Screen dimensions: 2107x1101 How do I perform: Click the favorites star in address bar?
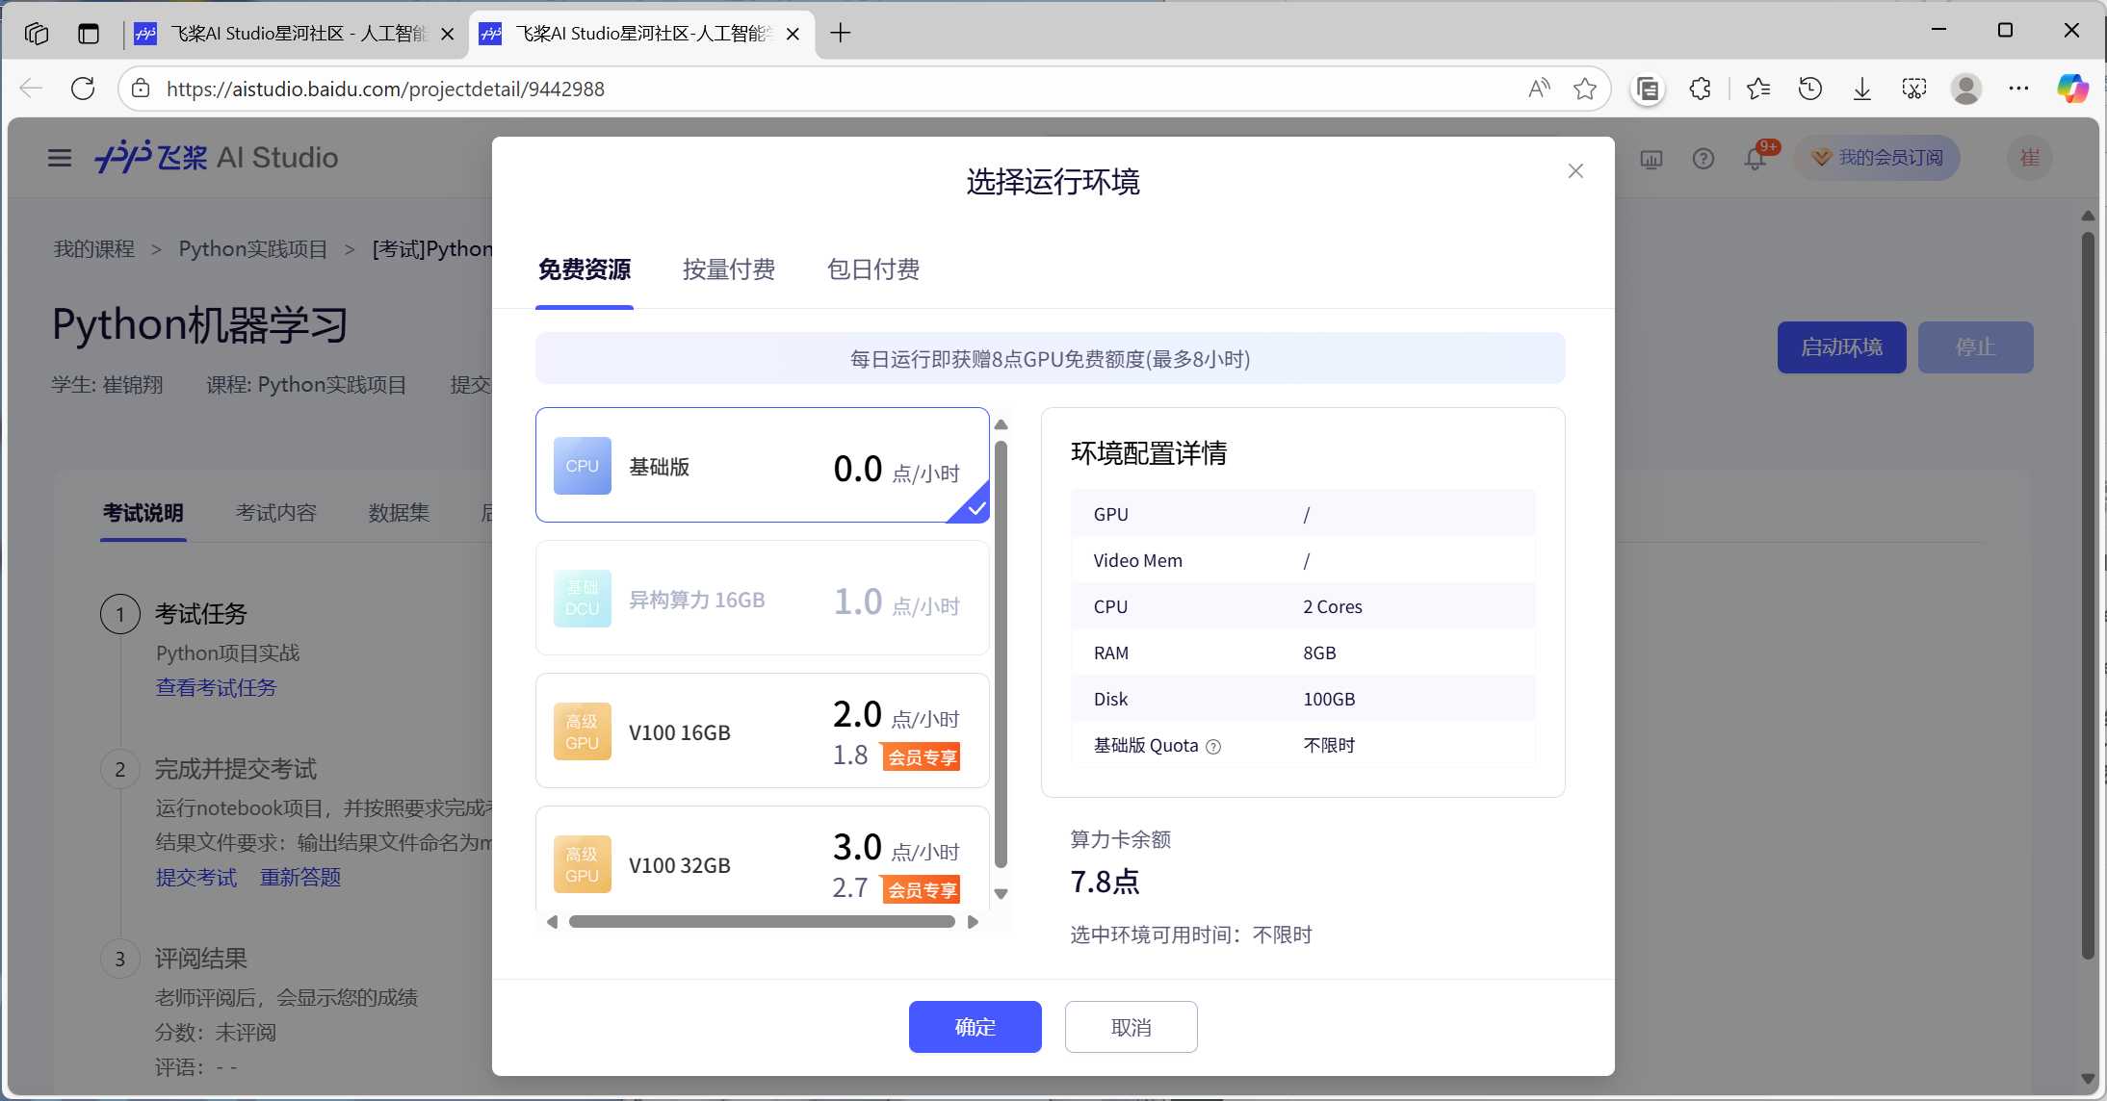pyautogui.click(x=1584, y=89)
